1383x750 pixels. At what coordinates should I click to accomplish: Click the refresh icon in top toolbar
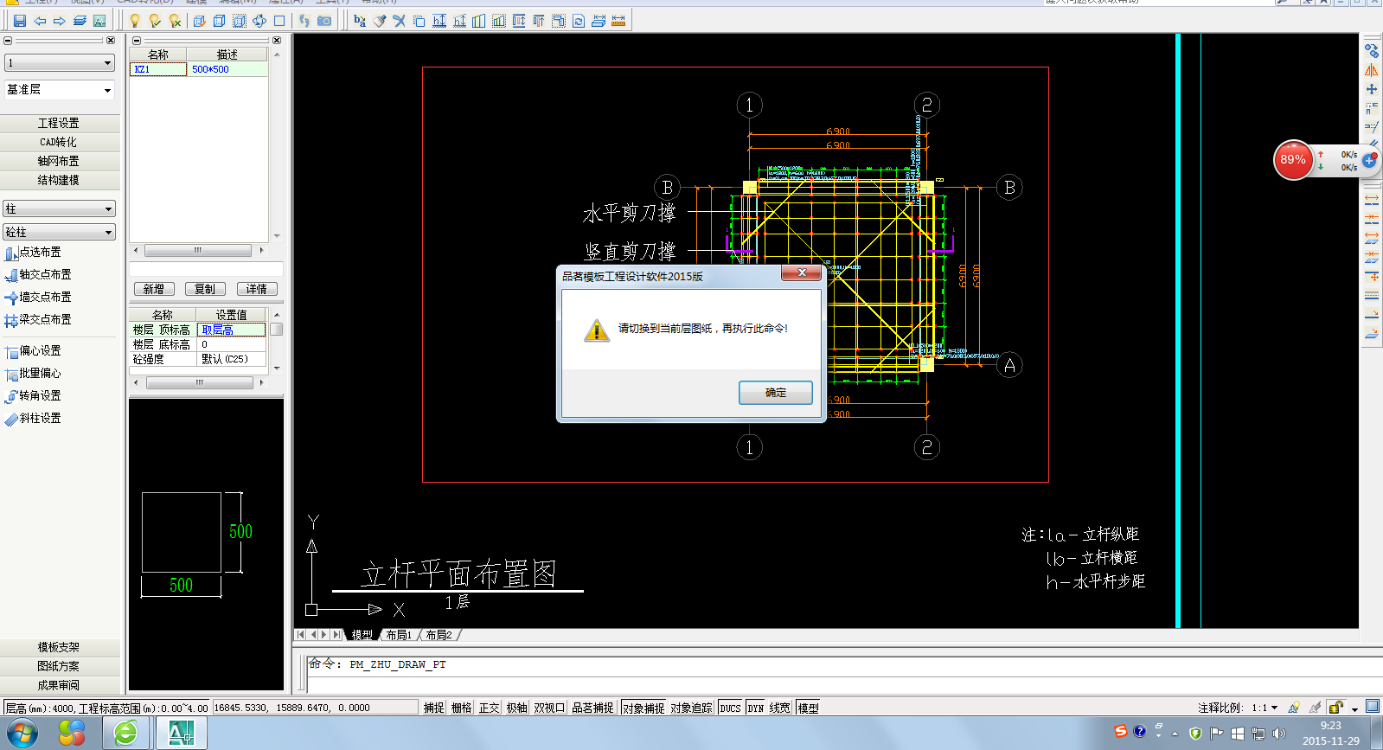point(579,21)
